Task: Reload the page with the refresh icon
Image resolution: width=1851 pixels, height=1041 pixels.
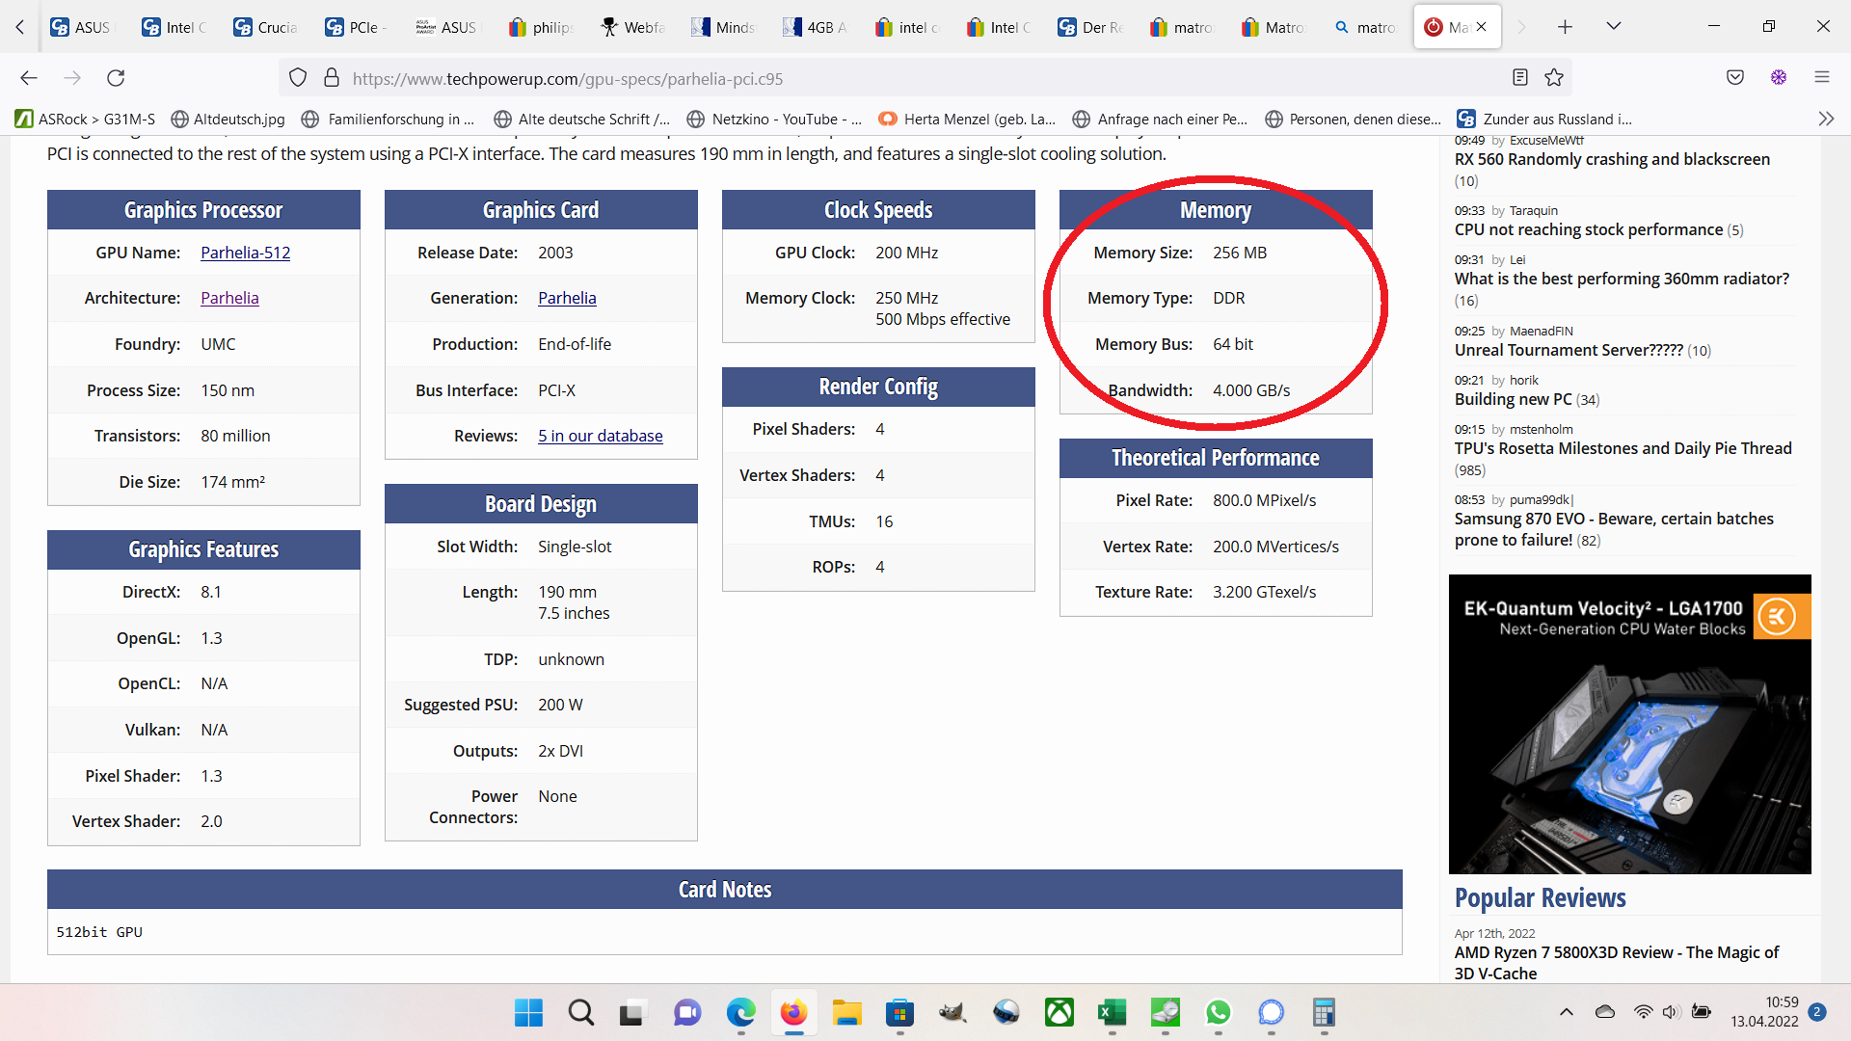Action: click(x=116, y=78)
